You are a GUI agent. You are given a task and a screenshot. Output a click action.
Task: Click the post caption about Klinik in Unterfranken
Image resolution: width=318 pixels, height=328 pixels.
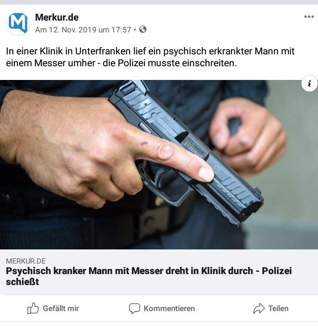(150, 57)
